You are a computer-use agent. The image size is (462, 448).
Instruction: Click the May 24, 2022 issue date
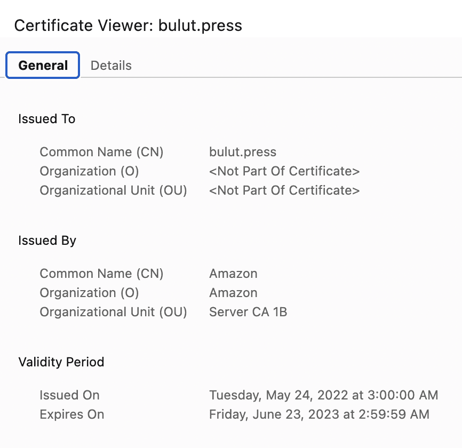[x=323, y=395]
